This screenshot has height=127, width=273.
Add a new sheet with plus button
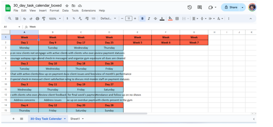(x=13, y=119)
